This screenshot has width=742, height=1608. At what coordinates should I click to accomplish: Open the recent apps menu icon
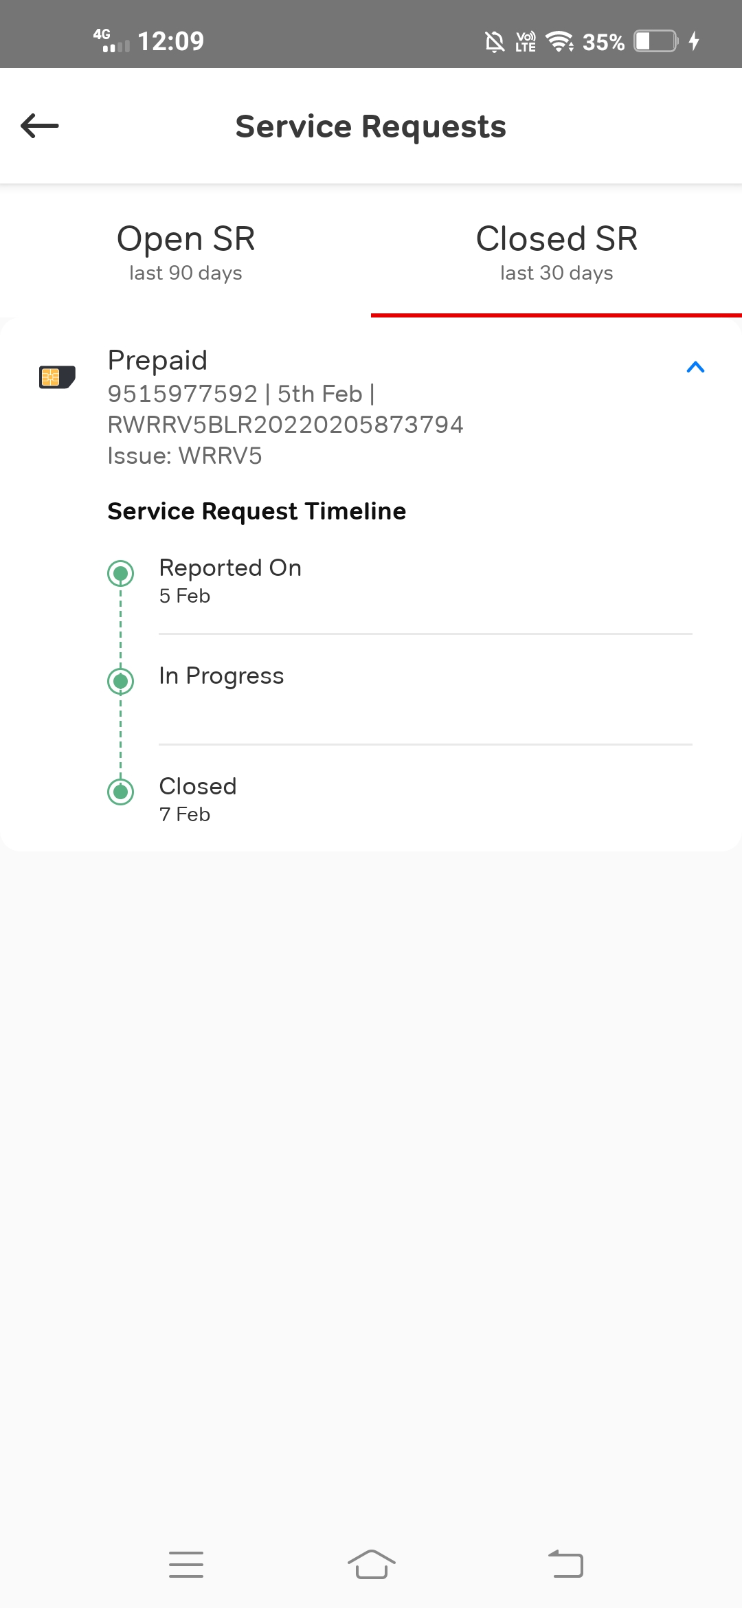pyautogui.click(x=186, y=1565)
